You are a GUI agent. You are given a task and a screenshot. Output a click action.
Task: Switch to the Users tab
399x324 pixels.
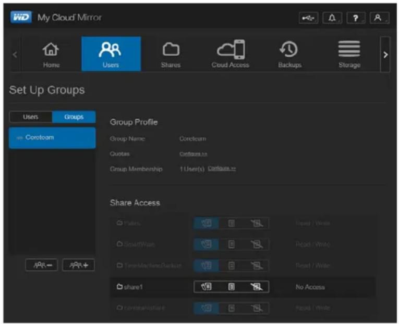pos(31,116)
